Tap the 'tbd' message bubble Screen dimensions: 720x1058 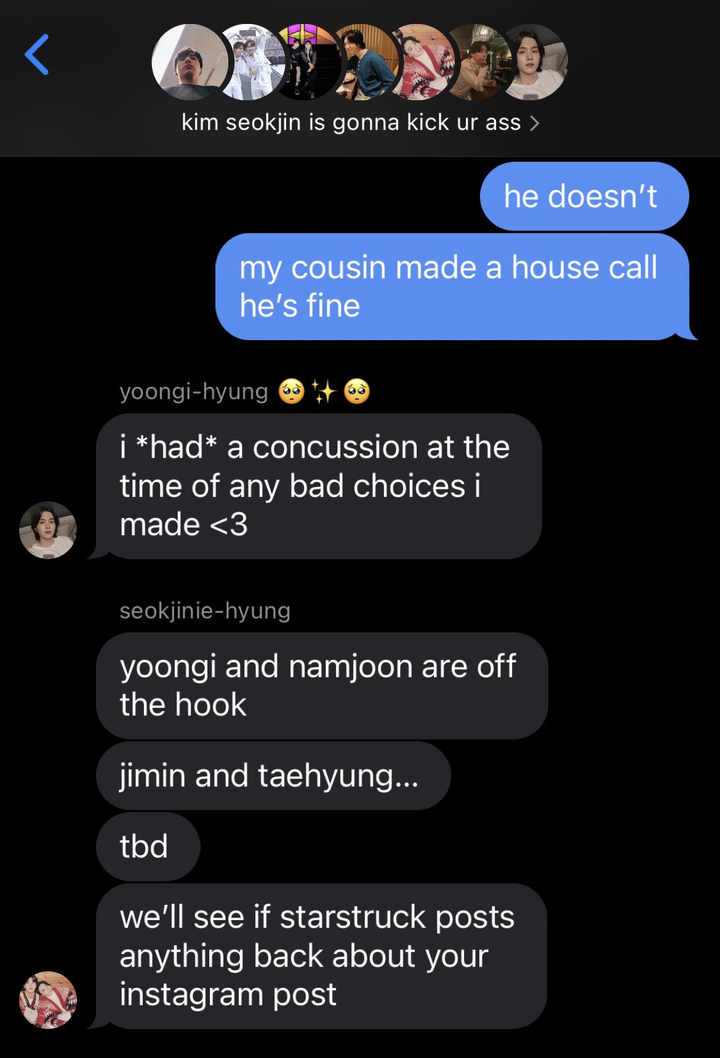[x=148, y=846]
